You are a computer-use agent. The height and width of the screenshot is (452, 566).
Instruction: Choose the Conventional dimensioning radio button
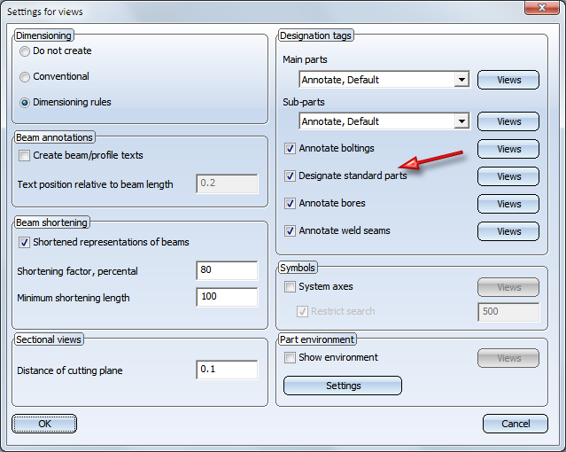click(x=25, y=77)
